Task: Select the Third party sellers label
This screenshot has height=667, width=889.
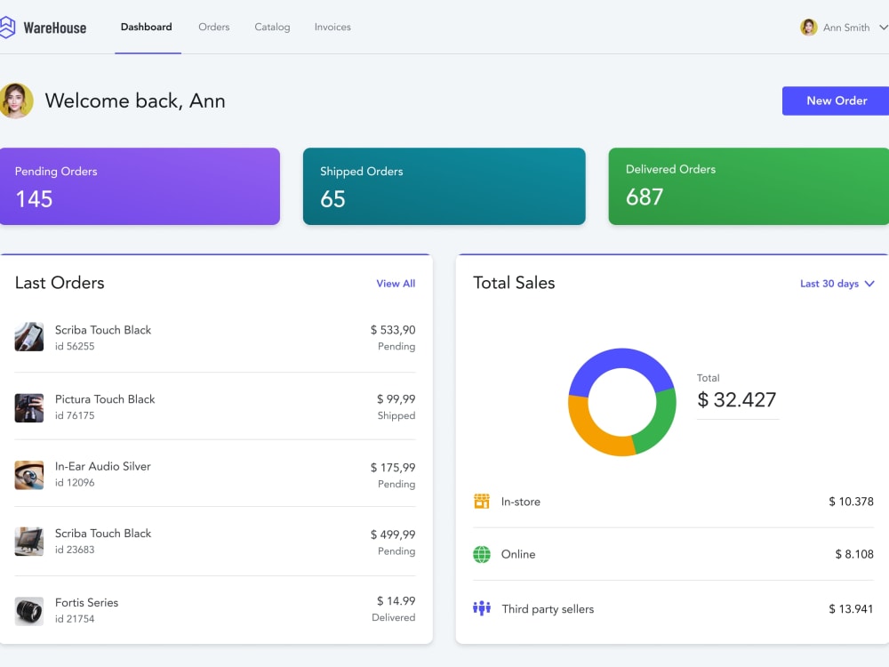Action: coord(548,609)
